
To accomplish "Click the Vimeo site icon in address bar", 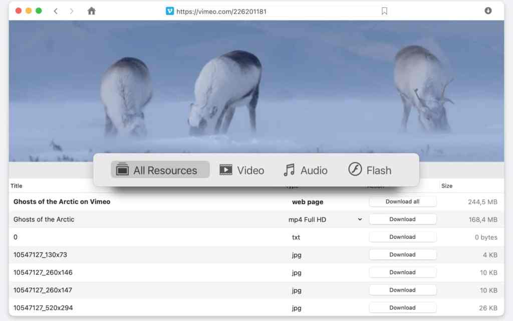I will pos(170,11).
